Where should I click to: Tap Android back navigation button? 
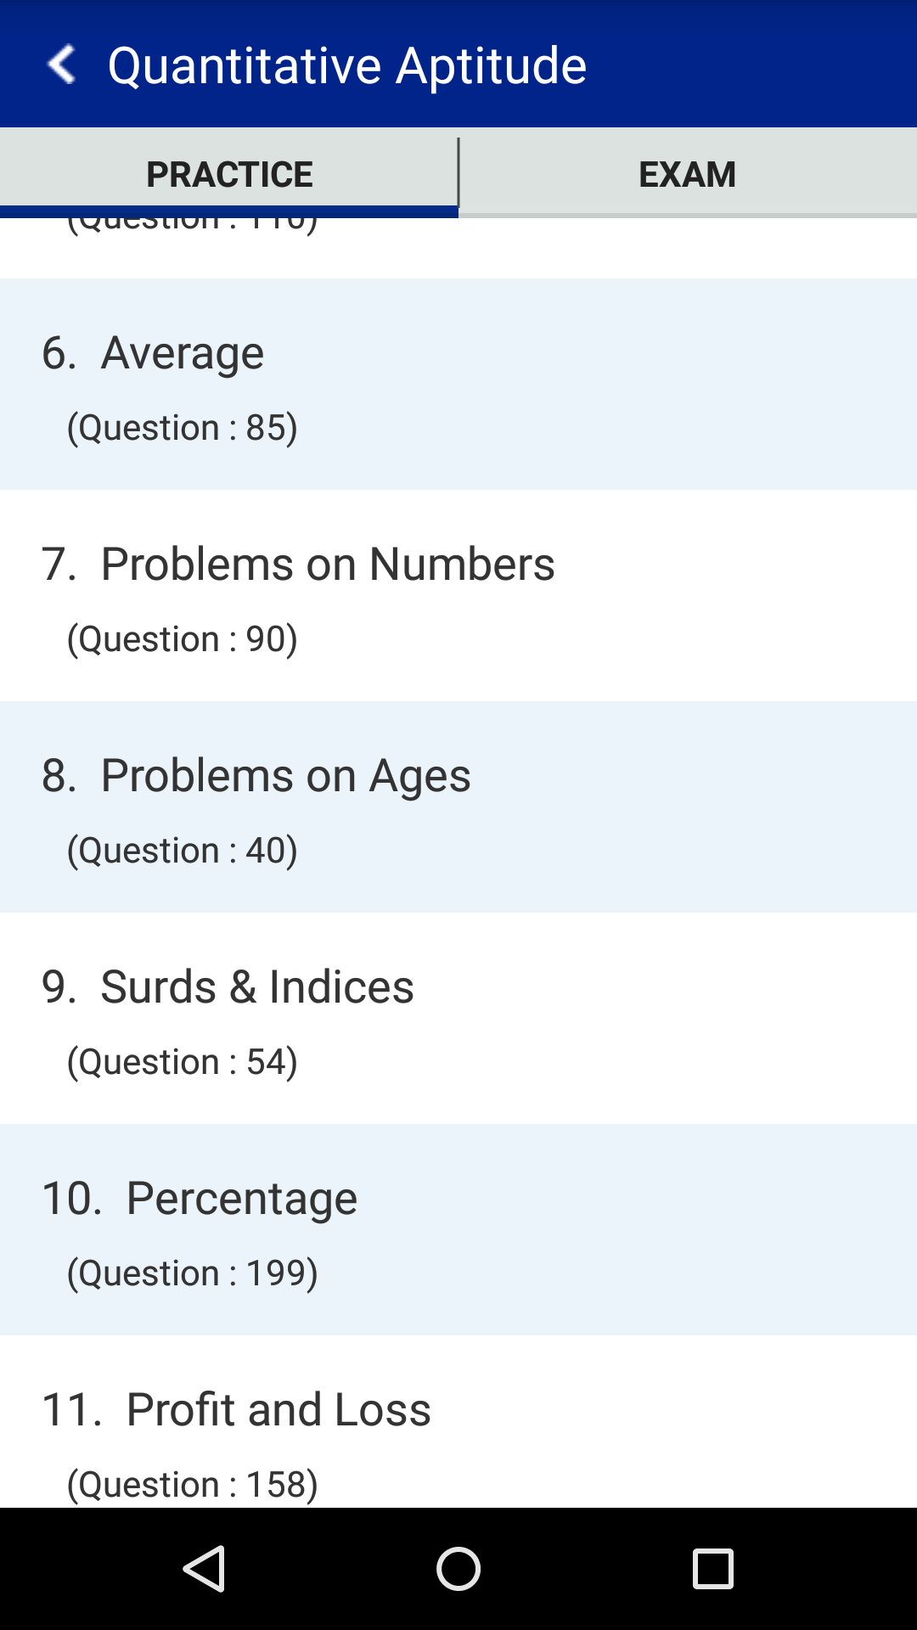204,1568
